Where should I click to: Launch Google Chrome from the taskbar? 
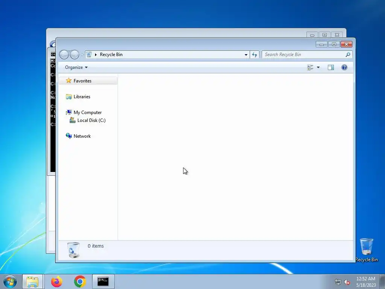80,281
